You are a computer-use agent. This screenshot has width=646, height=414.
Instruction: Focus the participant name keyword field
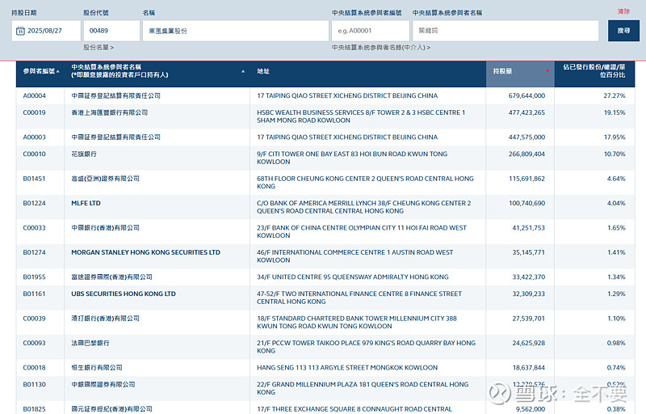click(505, 31)
